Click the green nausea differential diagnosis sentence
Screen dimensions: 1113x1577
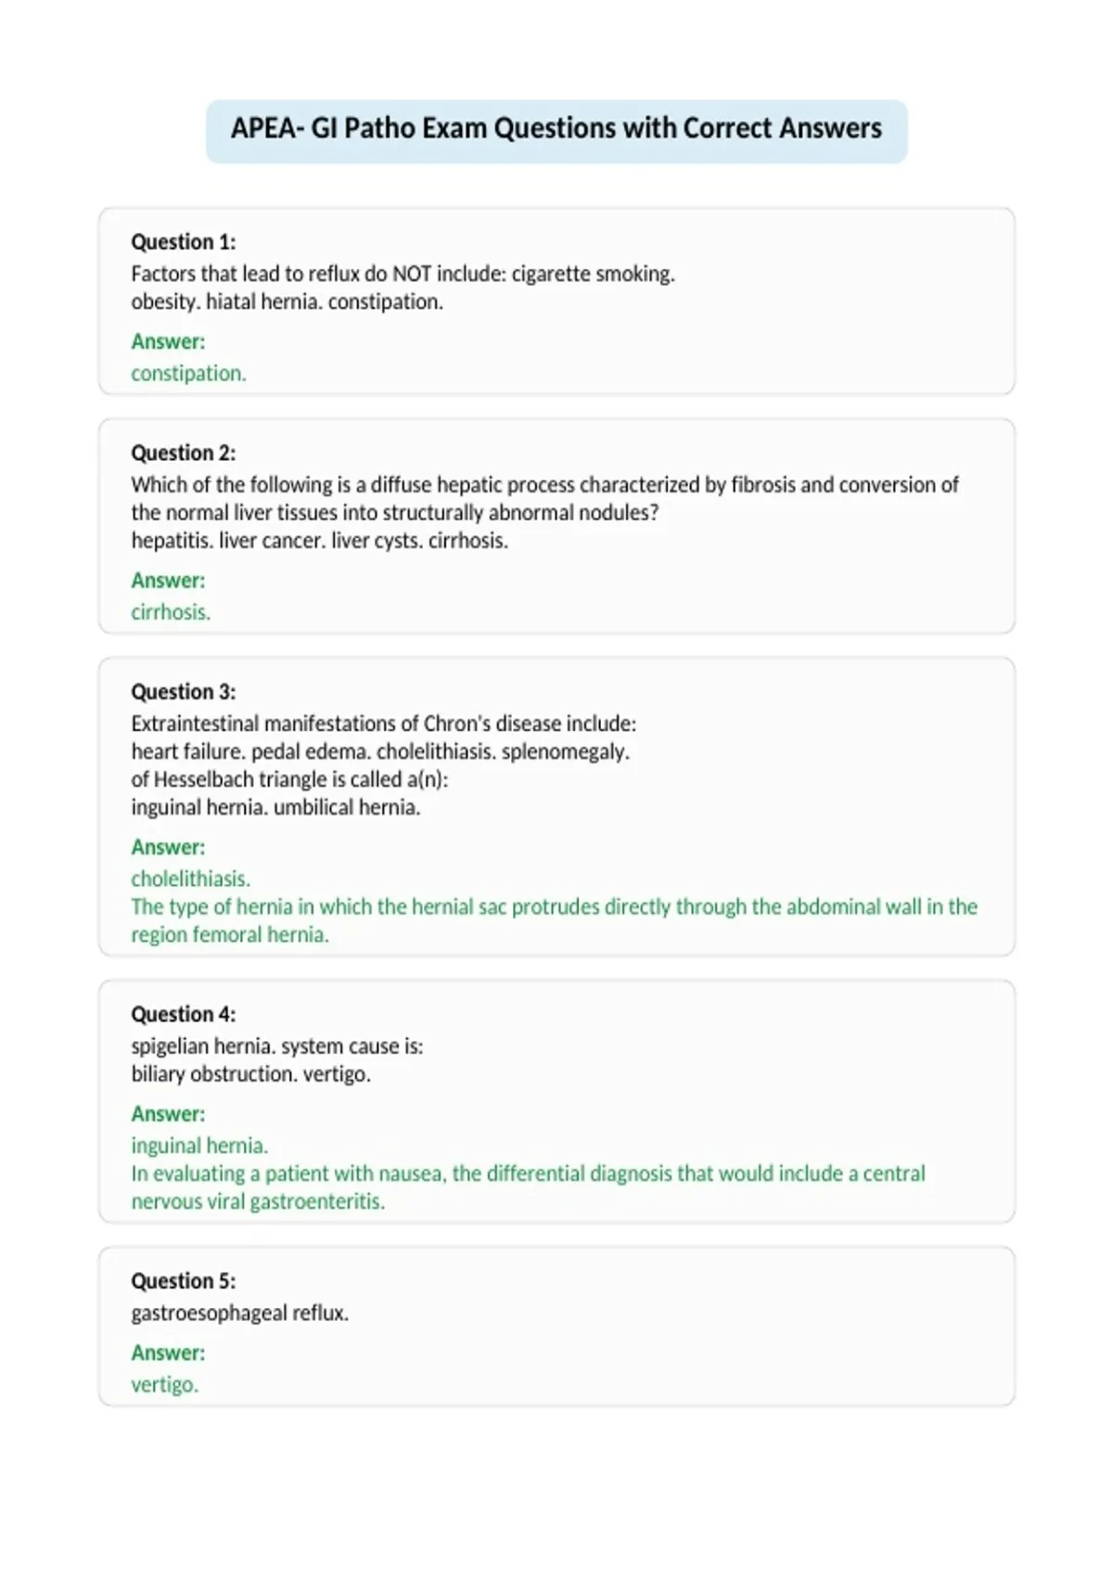(x=529, y=1187)
